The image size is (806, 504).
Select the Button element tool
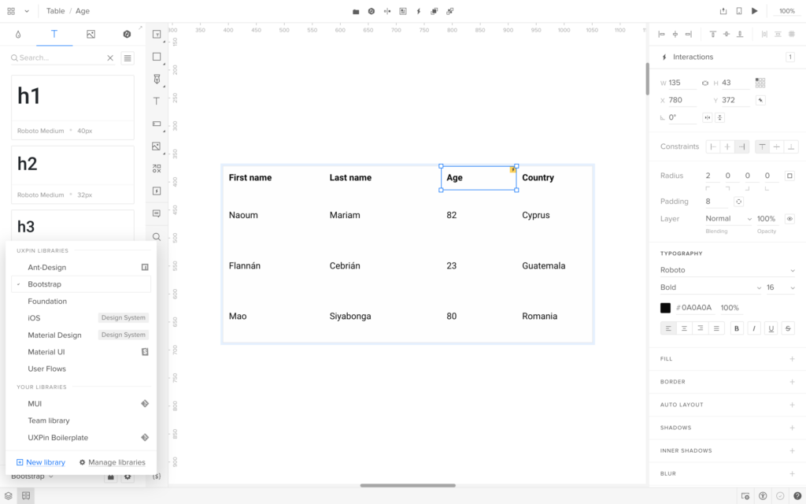coord(157,124)
